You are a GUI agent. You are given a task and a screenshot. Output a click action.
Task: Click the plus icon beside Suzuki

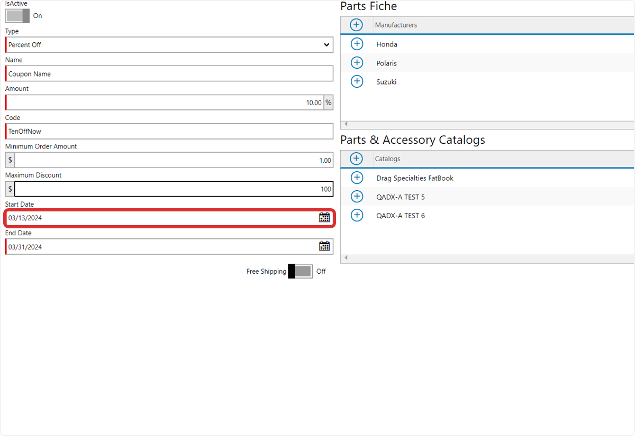(x=357, y=81)
